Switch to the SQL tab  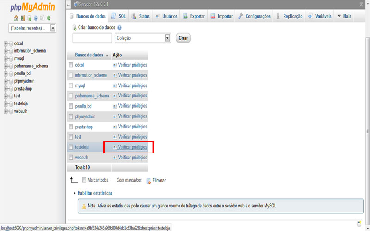(119, 16)
